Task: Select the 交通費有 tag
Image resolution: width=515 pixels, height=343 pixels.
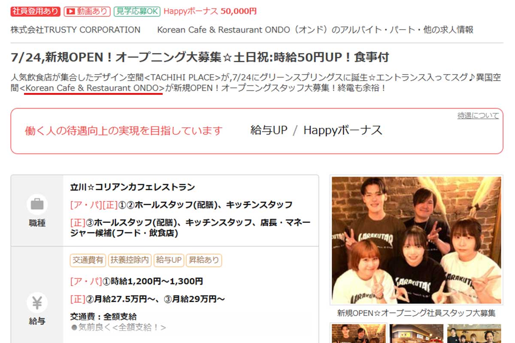Action: pos(88,260)
